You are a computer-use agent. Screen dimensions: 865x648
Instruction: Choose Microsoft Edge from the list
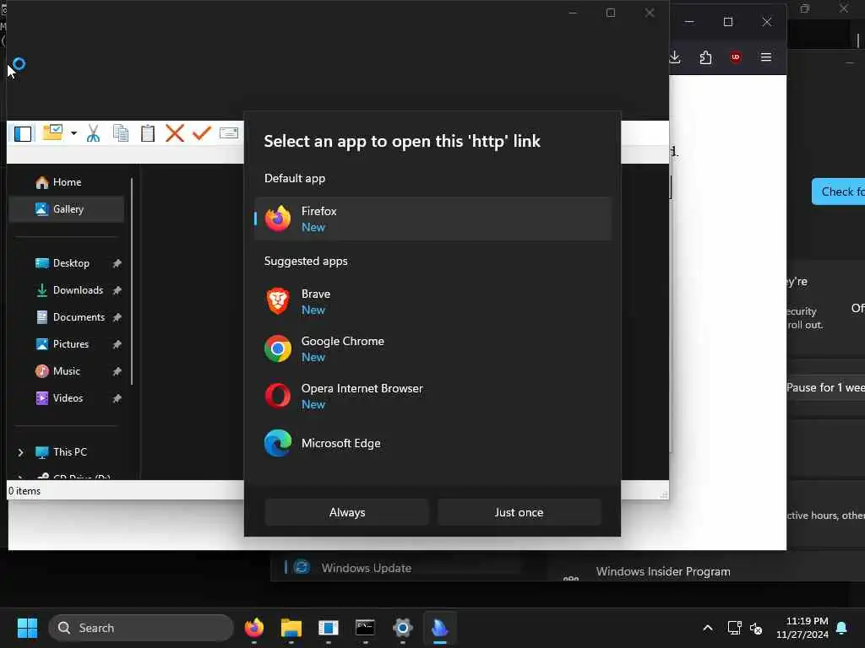coord(432,444)
